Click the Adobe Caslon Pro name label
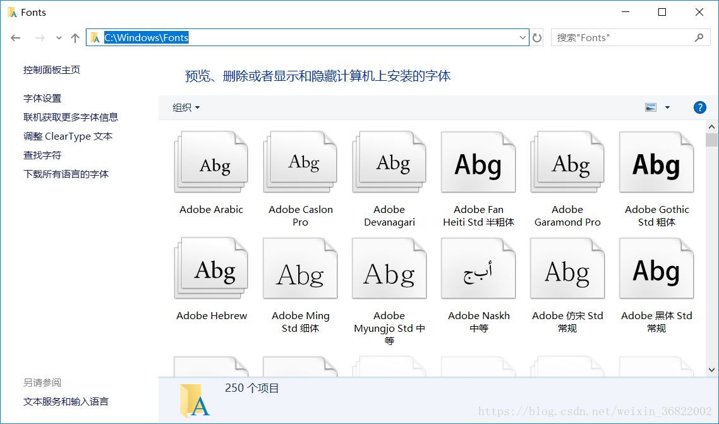 pos(300,216)
